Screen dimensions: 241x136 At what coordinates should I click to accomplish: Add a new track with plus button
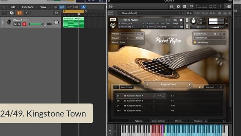4,13
